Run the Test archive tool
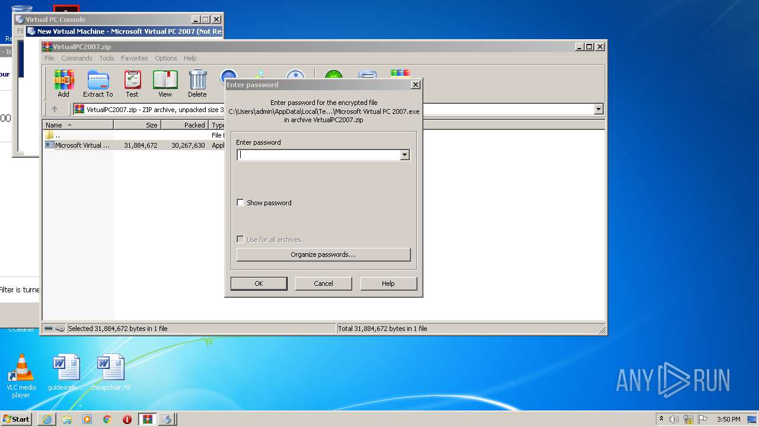Screen dimensions: 759x427 click(132, 84)
